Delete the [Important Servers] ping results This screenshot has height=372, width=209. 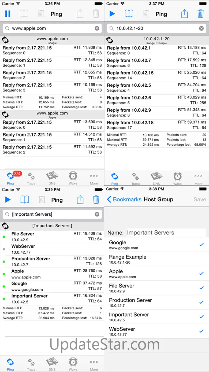tap(96, 200)
